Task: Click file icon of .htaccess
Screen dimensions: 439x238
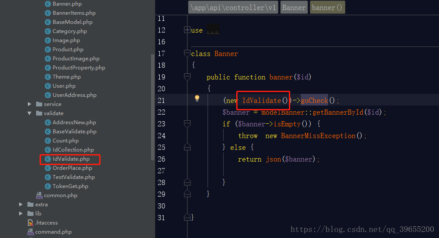Action: (x=30, y=223)
